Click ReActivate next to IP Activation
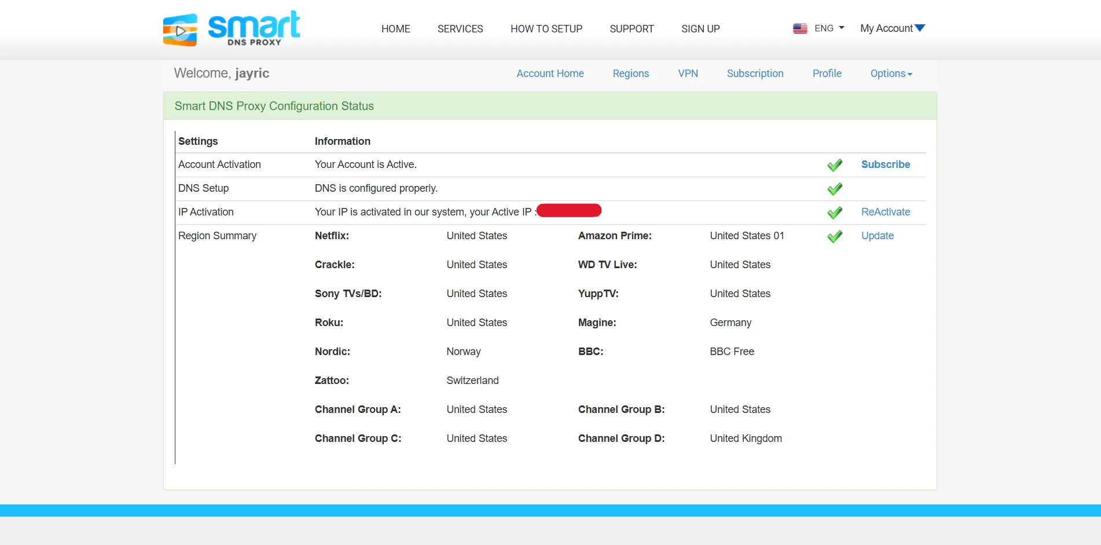The height and width of the screenshot is (545, 1101). pos(886,212)
